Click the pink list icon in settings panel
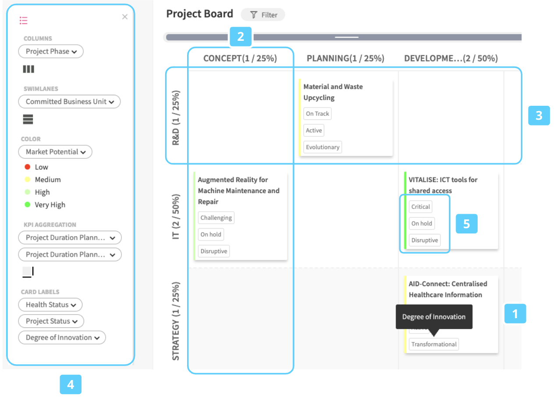This screenshot has height=402, width=560. click(24, 20)
